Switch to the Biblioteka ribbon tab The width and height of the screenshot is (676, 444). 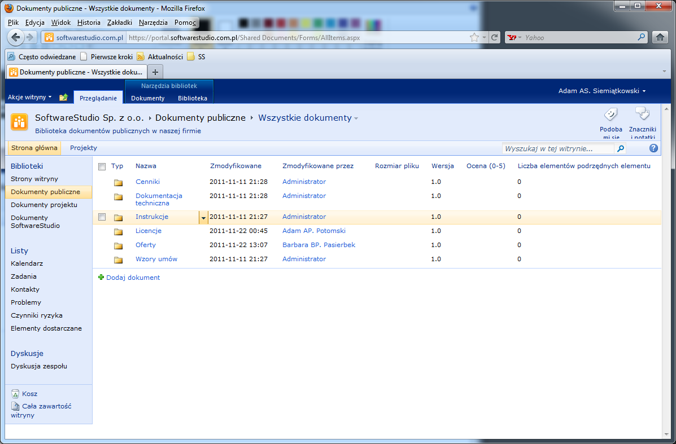point(192,98)
